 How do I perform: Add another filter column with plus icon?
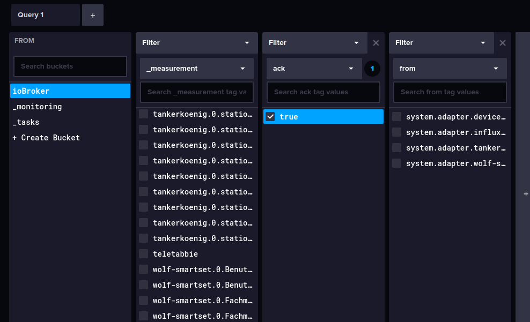tap(526, 194)
